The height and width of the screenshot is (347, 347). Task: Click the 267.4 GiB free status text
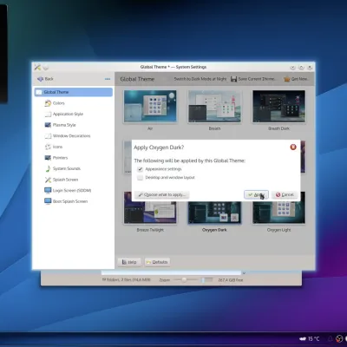pos(231,280)
